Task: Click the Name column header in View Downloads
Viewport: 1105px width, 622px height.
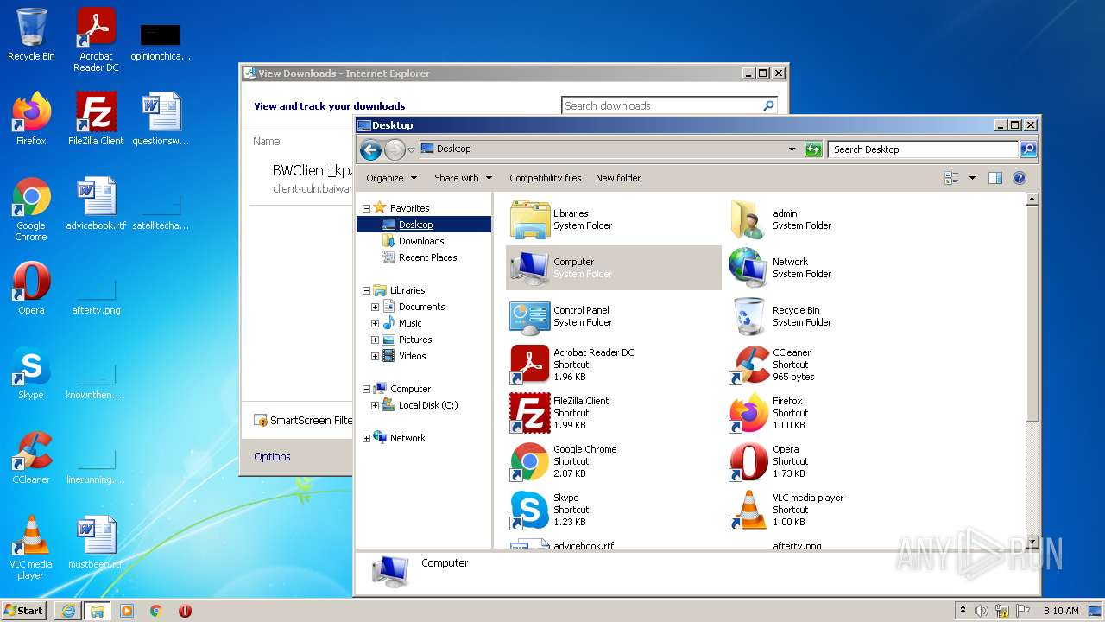Action: pyautogui.click(x=267, y=142)
